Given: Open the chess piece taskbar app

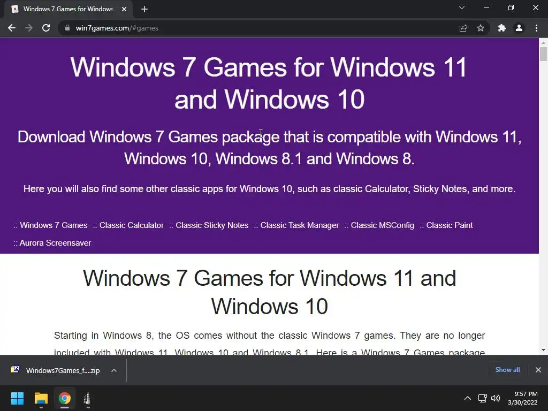Looking at the screenshot, I should click(87, 398).
